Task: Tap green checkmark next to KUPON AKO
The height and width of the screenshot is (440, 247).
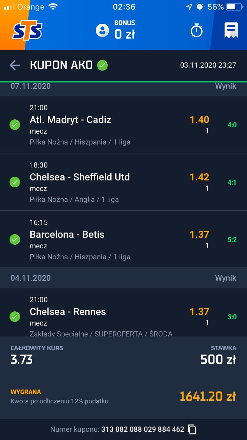Action: [102, 65]
